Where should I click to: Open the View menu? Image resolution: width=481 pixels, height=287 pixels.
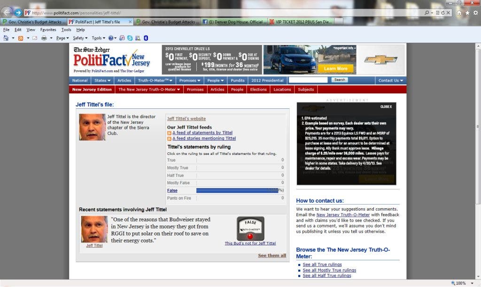tap(31, 30)
